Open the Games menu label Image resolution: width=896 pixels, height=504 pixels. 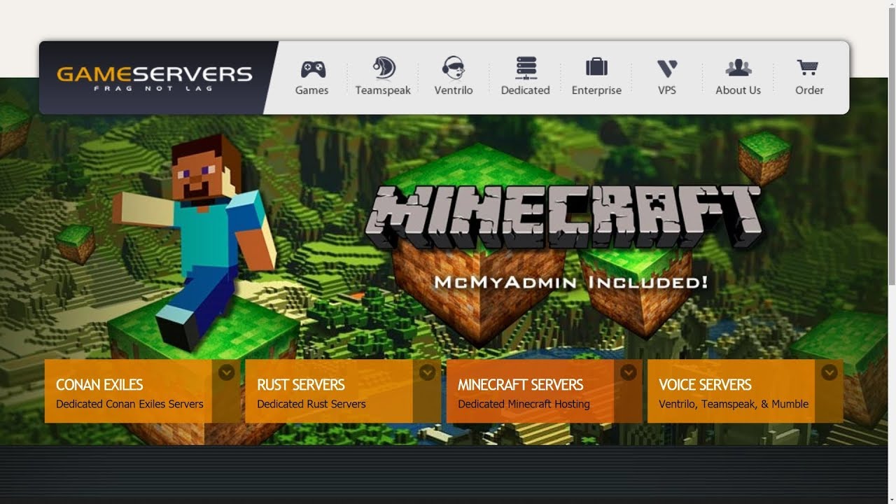[x=312, y=90]
